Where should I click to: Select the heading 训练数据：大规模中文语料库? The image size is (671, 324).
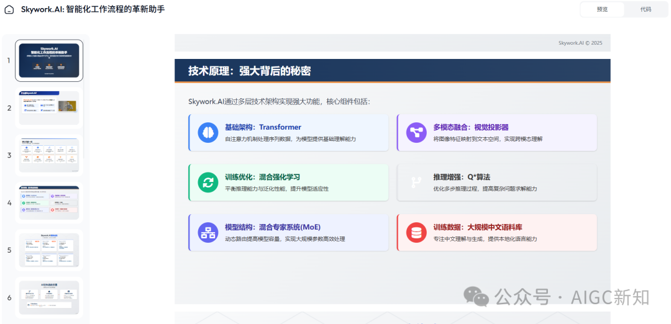click(478, 227)
